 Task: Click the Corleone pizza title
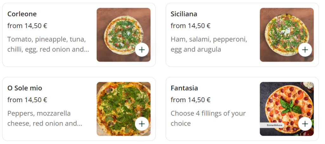coord(22,14)
